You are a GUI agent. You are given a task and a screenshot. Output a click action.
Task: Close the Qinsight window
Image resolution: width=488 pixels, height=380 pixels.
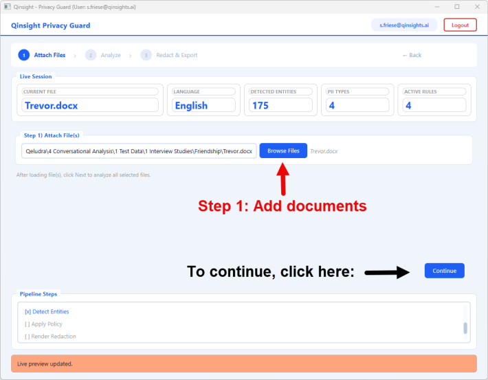(477, 7)
